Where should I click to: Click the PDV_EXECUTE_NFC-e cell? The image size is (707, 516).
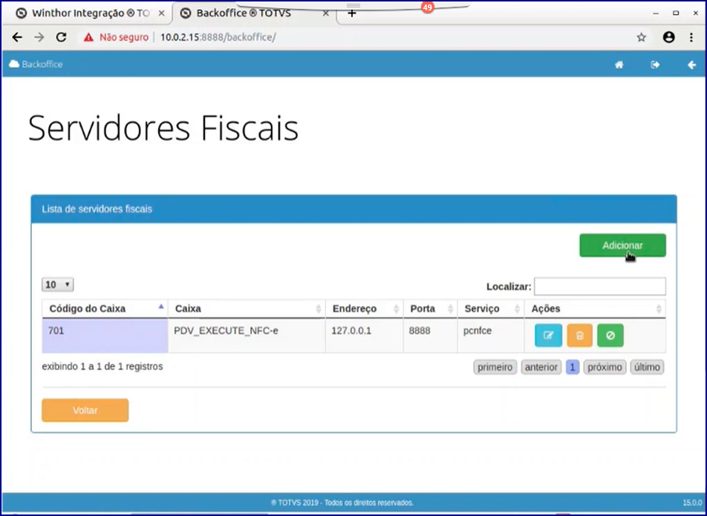247,336
